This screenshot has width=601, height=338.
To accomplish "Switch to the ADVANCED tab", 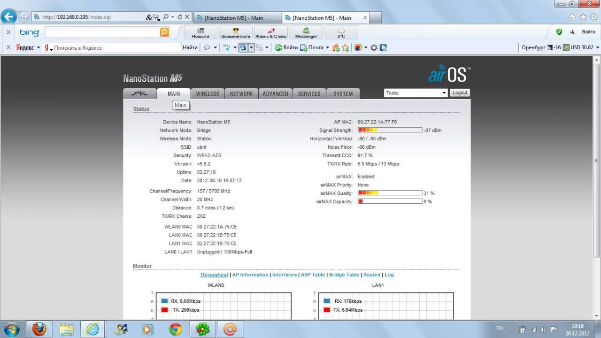I will click(x=275, y=93).
